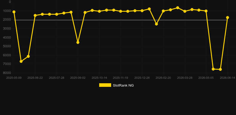Select the lowest point just before 2026-06-14
Image resolution: width=236 pixels, height=115 pixels.
220,69
